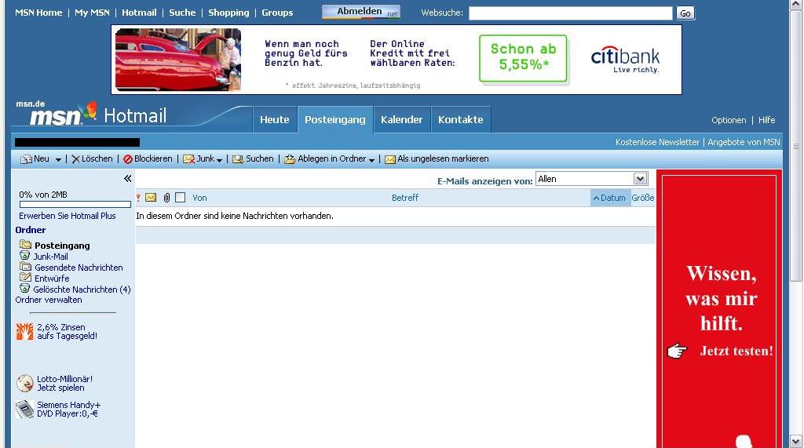Open the Junk dropdown arrow

[220, 160]
